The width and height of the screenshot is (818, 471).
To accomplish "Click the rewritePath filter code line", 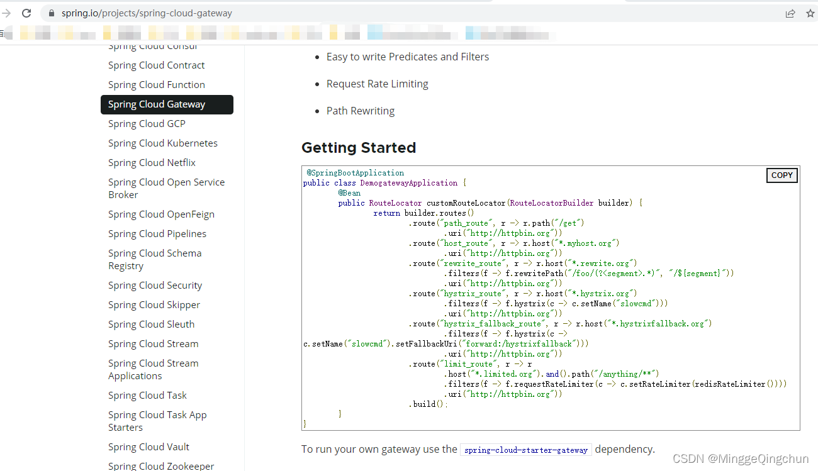I will 589,274.
